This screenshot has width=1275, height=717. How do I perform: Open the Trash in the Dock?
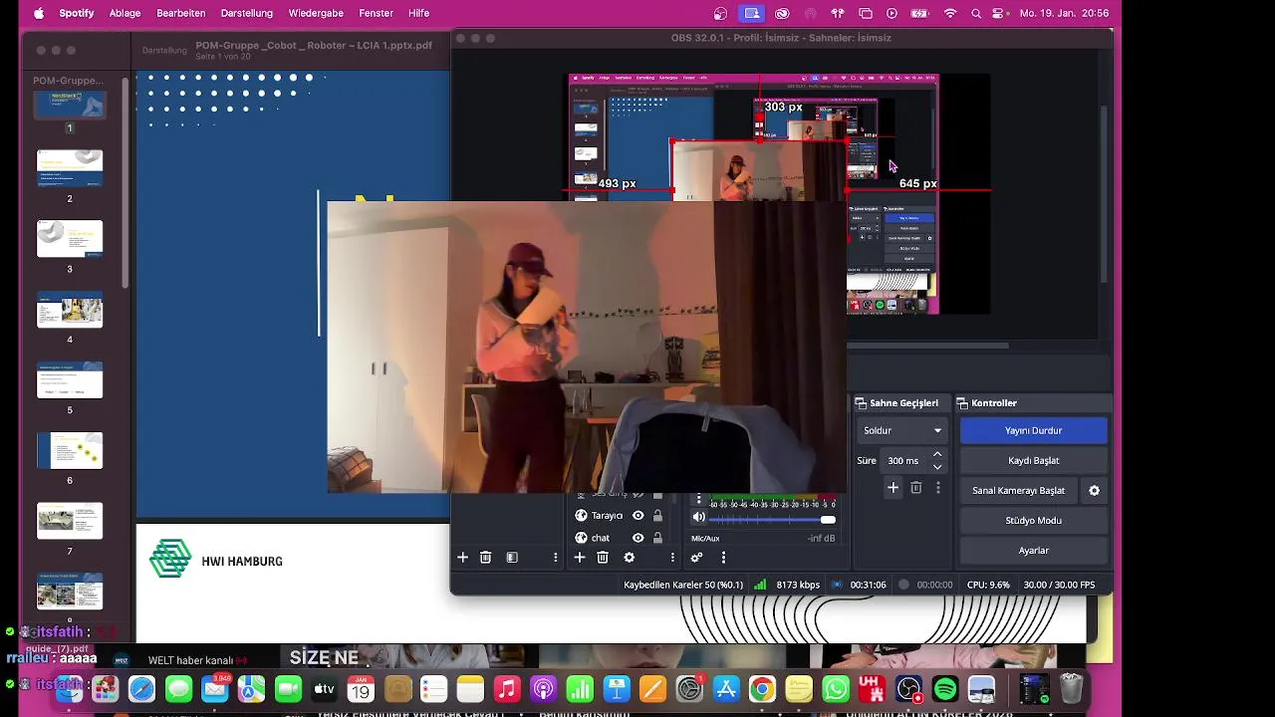1071,688
